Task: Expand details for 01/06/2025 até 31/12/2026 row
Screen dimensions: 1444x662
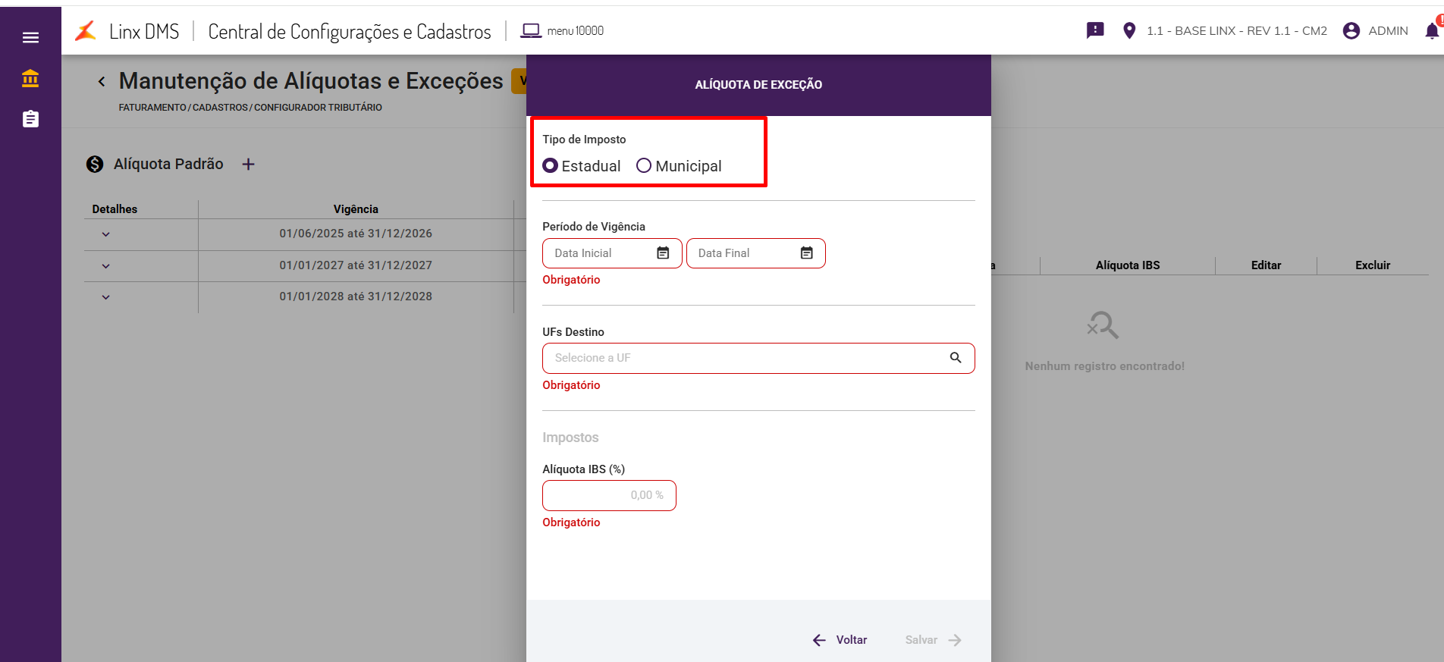Action: pyautogui.click(x=106, y=234)
